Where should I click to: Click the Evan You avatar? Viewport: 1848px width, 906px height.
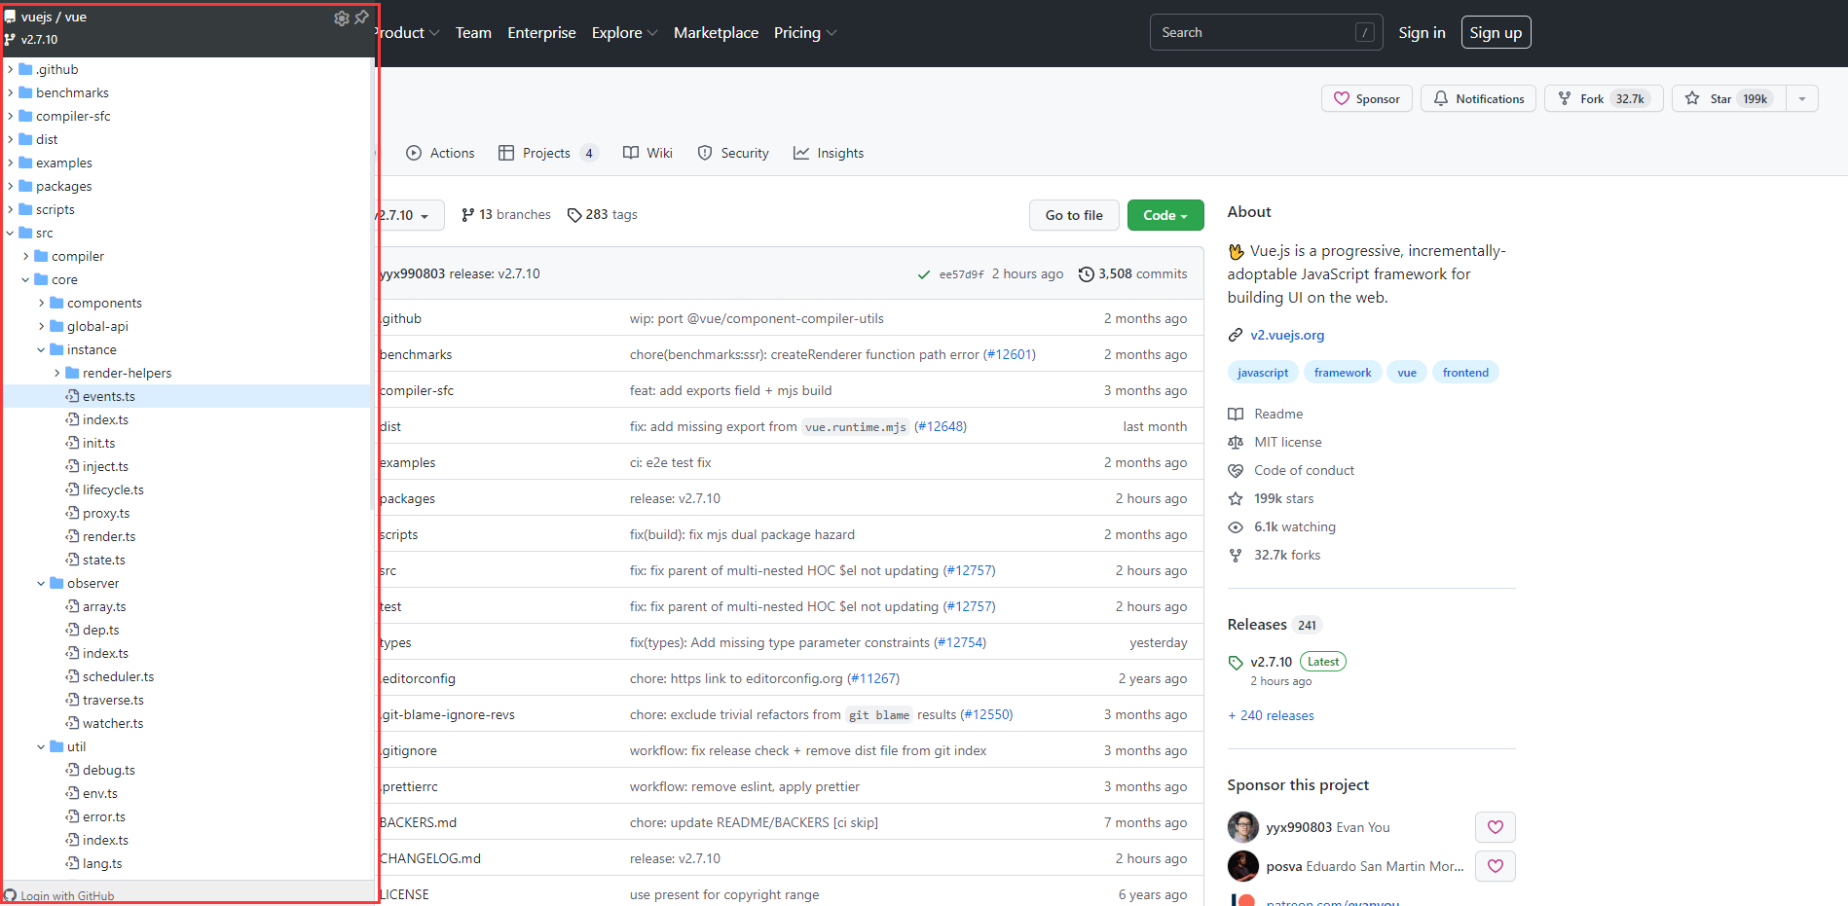1242,827
